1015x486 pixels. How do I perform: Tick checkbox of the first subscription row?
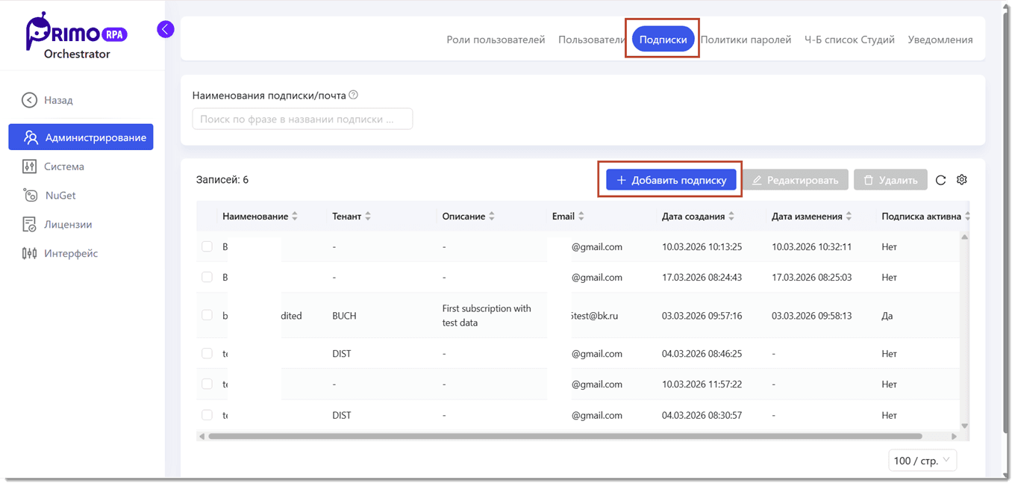point(207,246)
